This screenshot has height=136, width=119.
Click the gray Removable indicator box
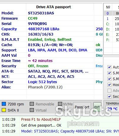[x=32, y=104]
